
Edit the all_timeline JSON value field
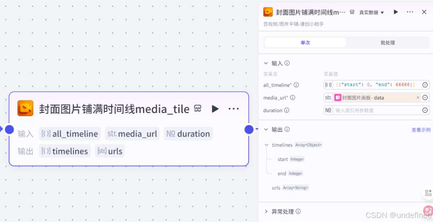coord(376,85)
